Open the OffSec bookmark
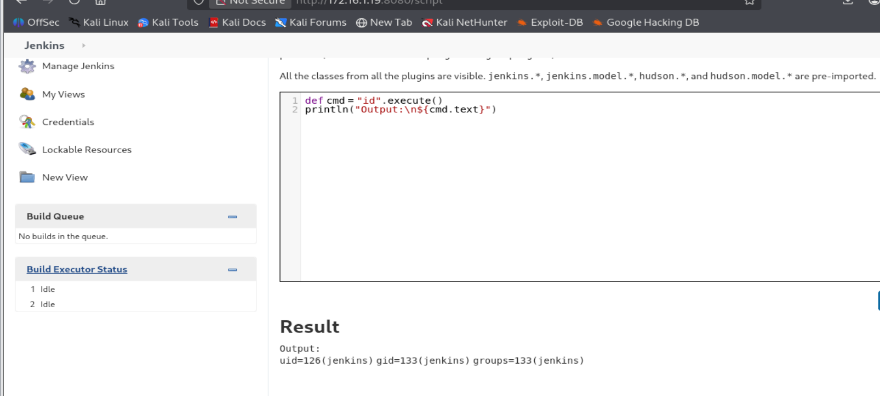 [x=36, y=22]
